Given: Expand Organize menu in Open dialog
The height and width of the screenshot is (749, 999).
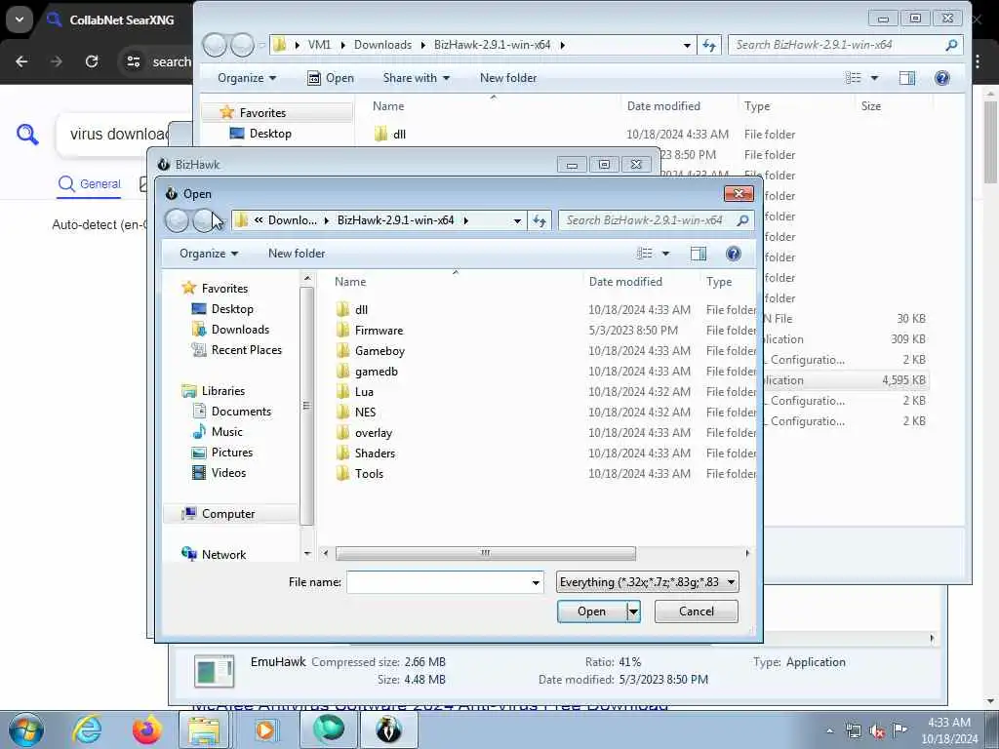Looking at the screenshot, I should pos(209,254).
